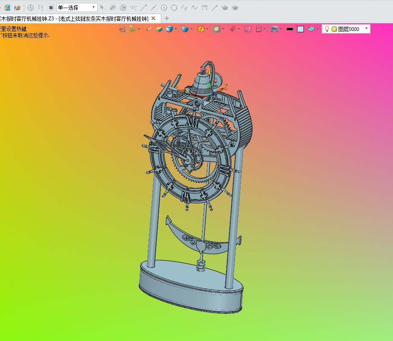
Task: Click the red exit arrow icon
Action: [x=122, y=29]
